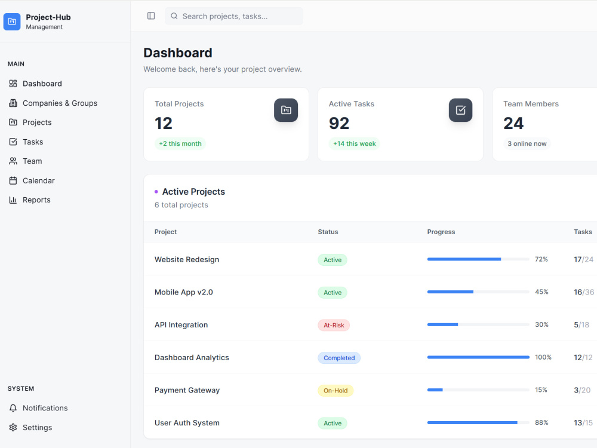The height and width of the screenshot is (448, 597).
Task: Click the Notifications bell icon
Action: (x=13, y=408)
